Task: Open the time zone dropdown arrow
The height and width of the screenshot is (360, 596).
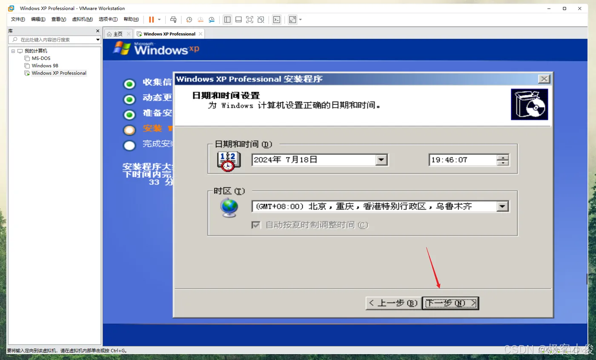Action: point(503,207)
